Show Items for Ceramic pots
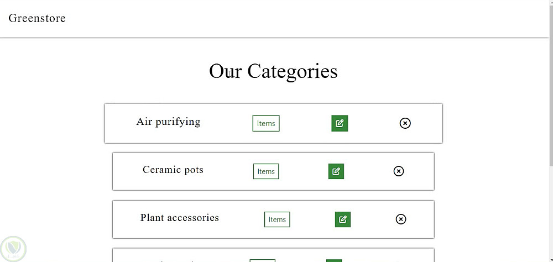 [266, 171]
